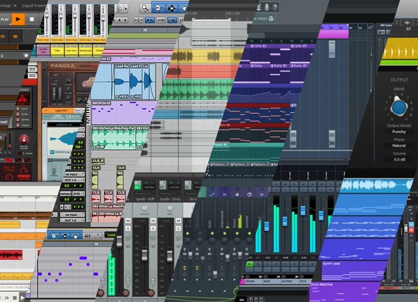Turn the red Master Volume knob
Image resolution: width=418 pixels, height=302 pixels.
click(x=24, y=139)
